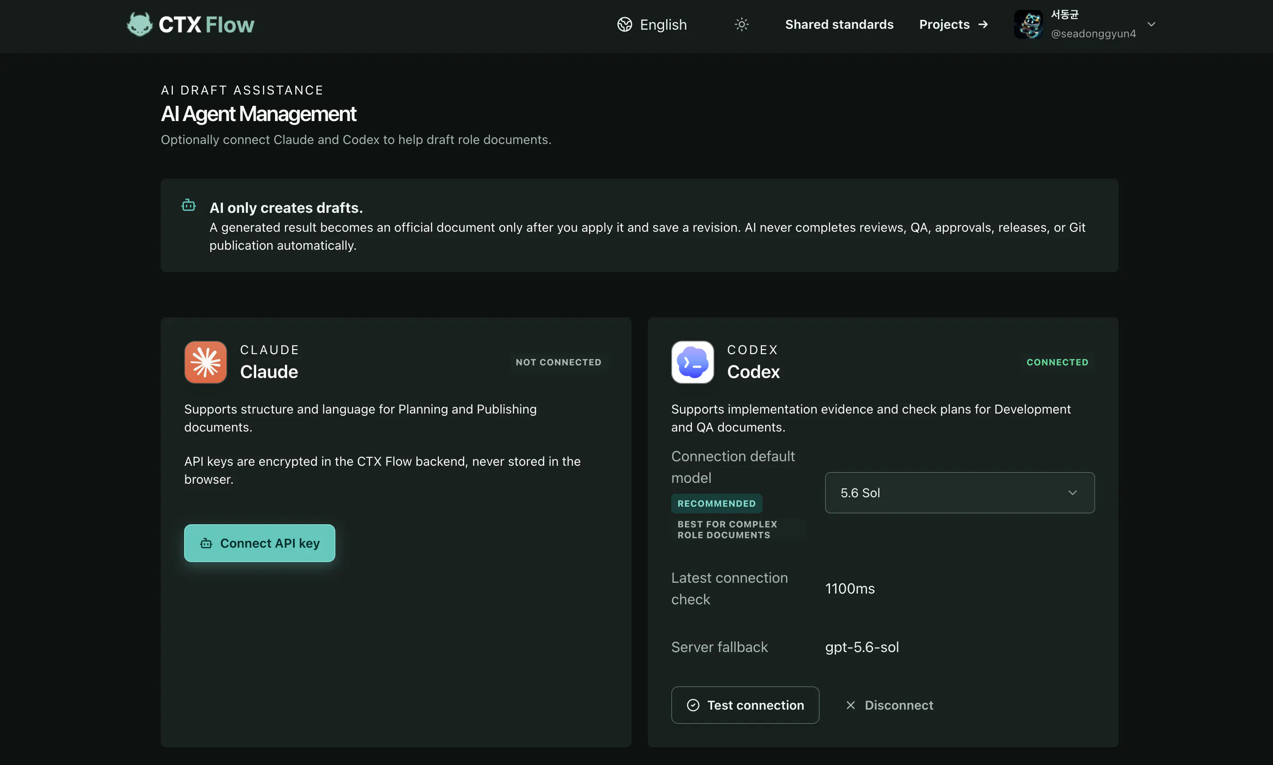
Task: Click the CTX Flow mascot logo icon
Action: point(140,24)
